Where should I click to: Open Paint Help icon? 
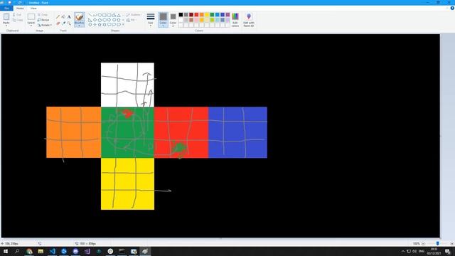click(452, 8)
